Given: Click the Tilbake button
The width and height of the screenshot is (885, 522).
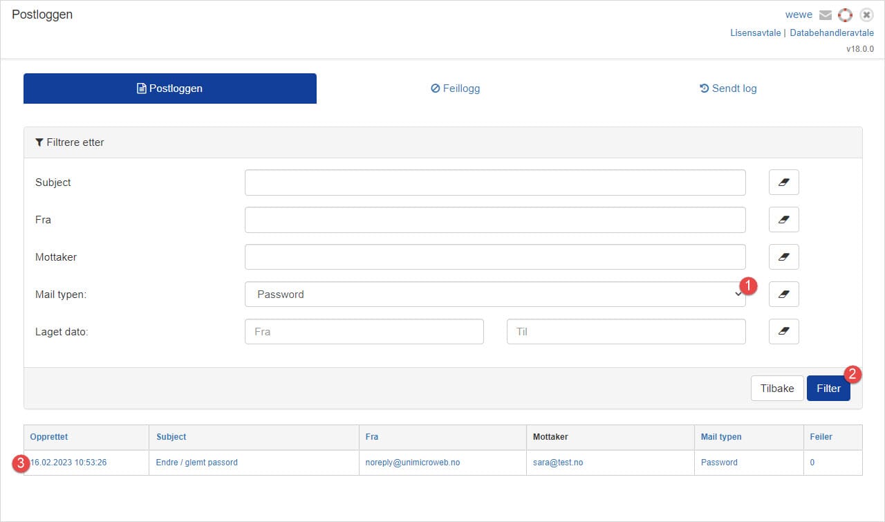Looking at the screenshot, I should click(776, 389).
